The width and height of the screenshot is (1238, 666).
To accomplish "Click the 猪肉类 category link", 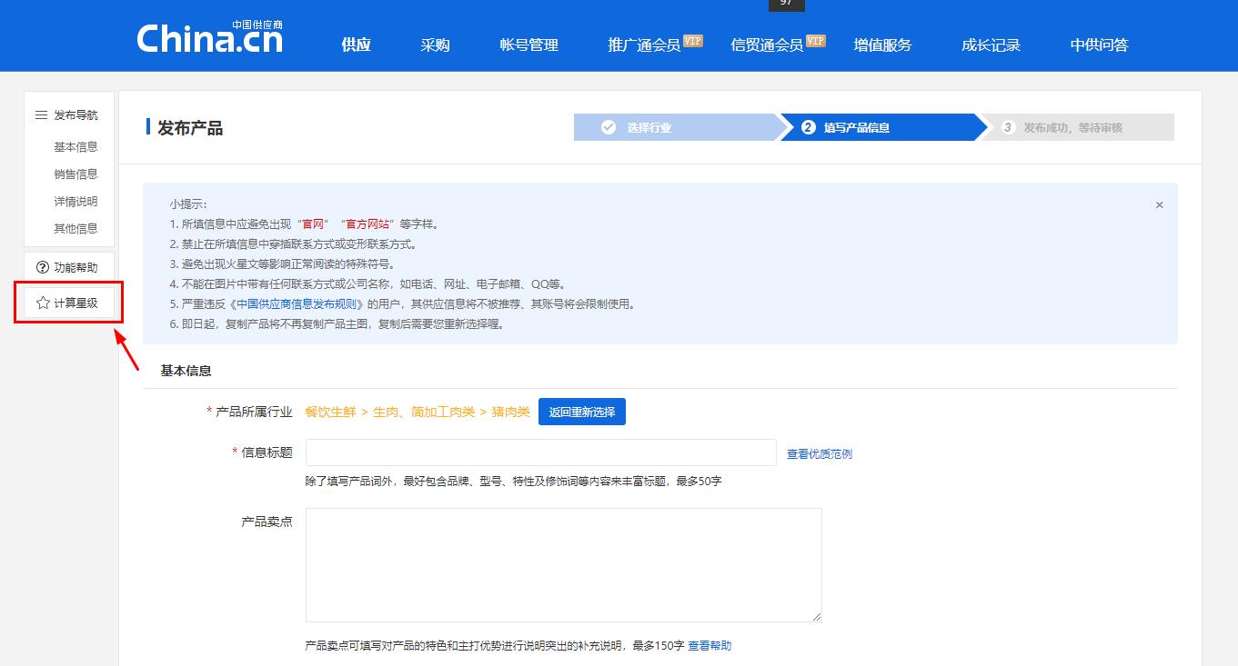I will 508,412.
